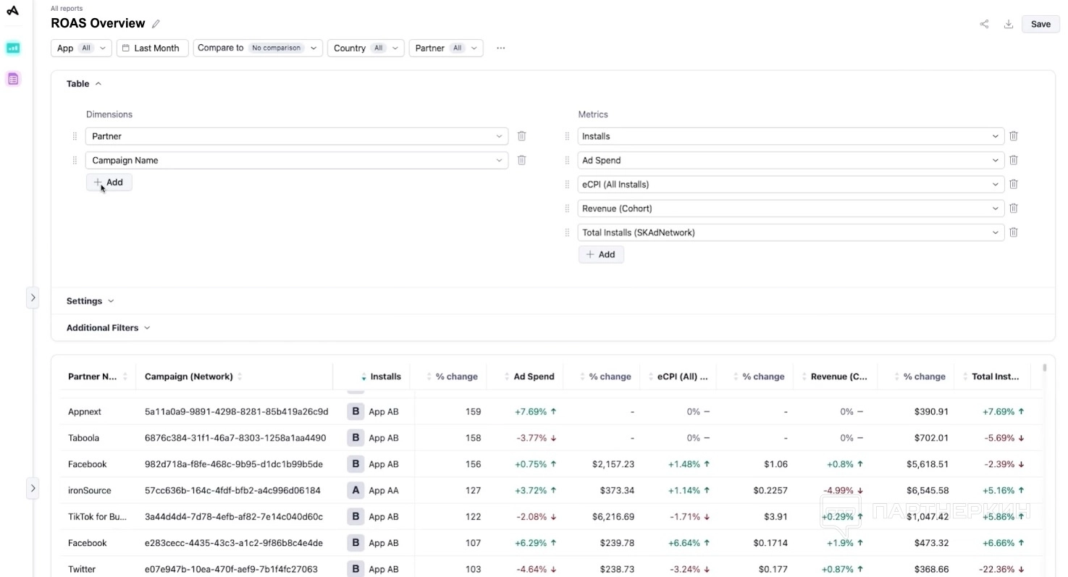1068x577 pixels.
Task: Open the Campaign Name dimension dropdown
Action: click(296, 161)
